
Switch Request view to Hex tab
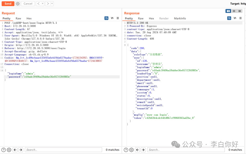[x=29, y=18]
